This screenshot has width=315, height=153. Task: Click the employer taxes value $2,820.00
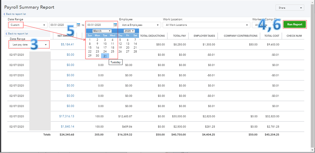(x=209, y=116)
